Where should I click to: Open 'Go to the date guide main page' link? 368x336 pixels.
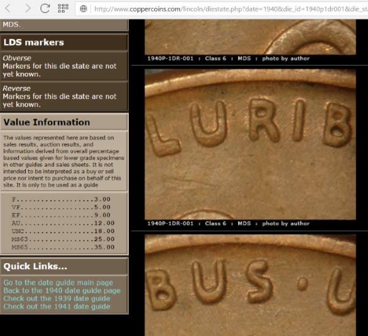pyautogui.click(x=58, y=282)
